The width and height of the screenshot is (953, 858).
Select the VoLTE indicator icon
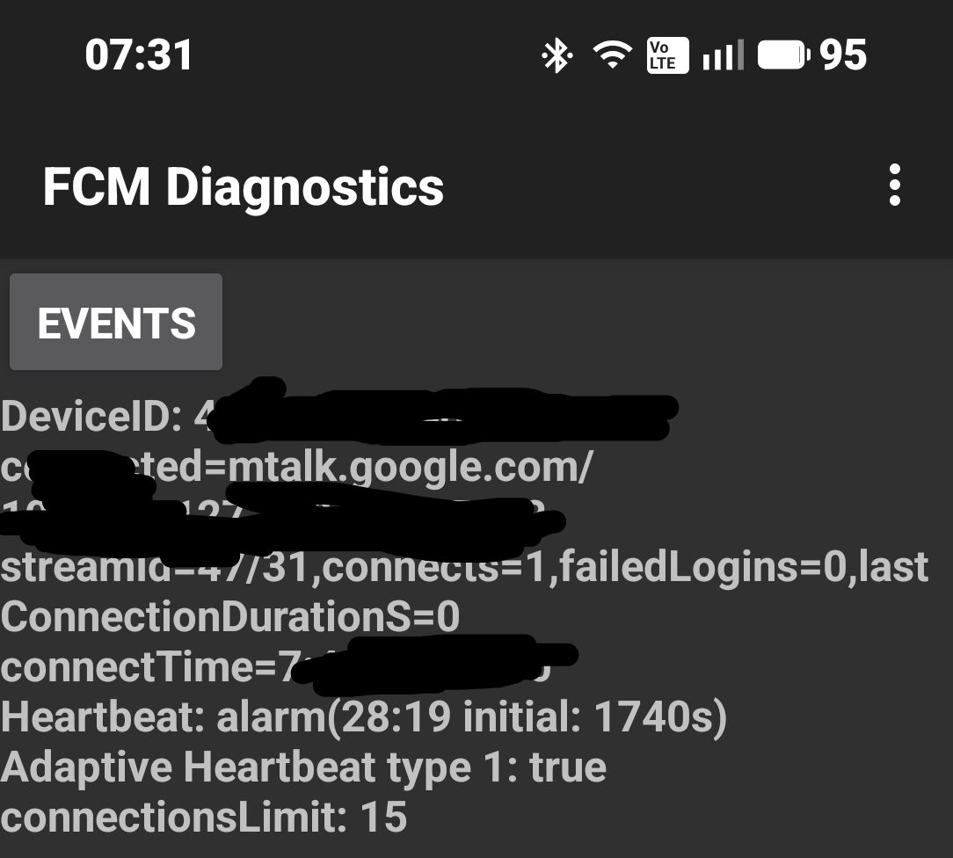(667, 54)
